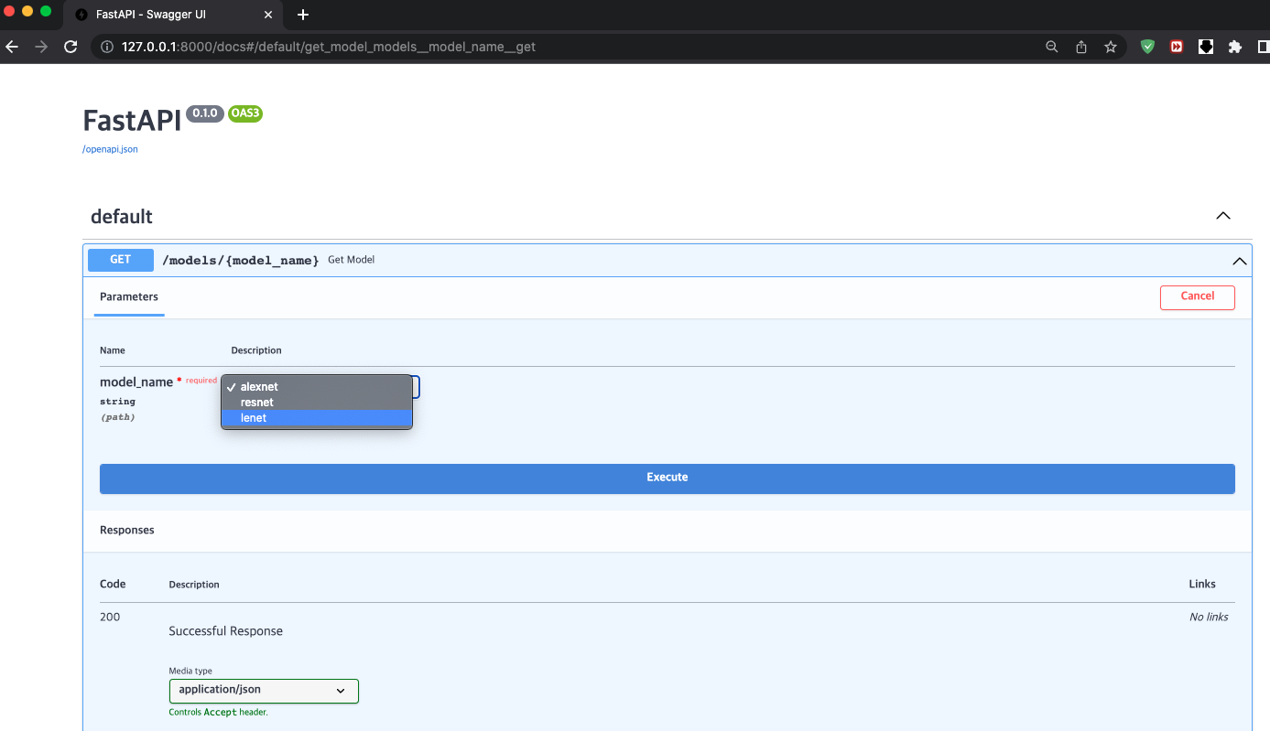The height and width of the screenshot is (731, 1270).
Task: Click the model_name parameter label
Action: click(x=136, y=382)
